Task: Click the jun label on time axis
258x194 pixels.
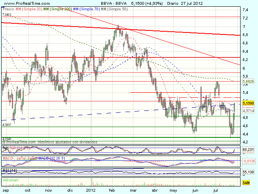Action: pos(195,190)
